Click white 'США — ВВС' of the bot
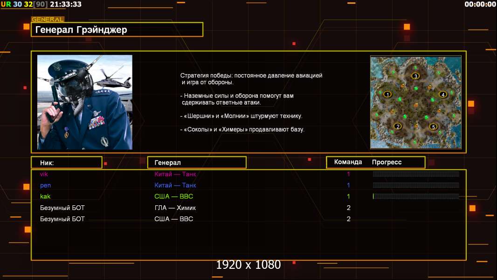497x280 pixels. pos(174,219)
